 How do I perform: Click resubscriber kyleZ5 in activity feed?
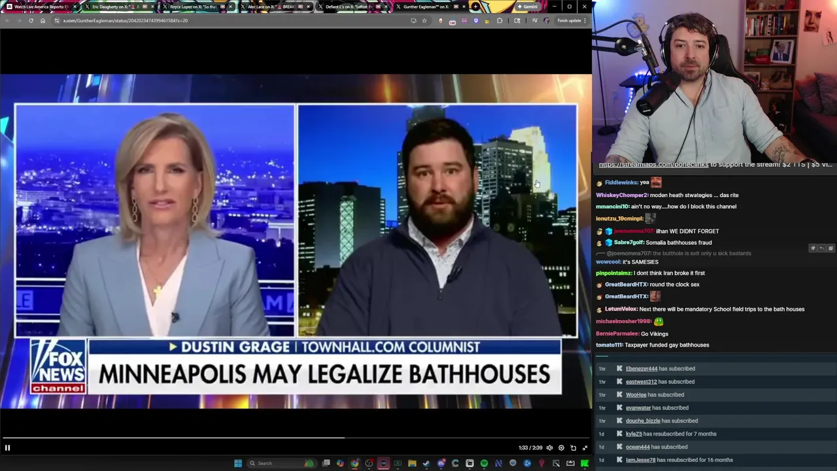pyautogui.click(x=634, y=434)
